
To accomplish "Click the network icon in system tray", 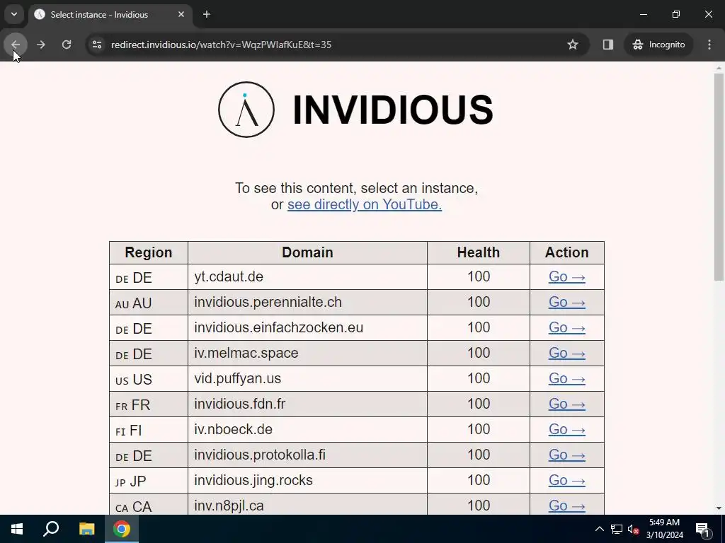I will click(x=617, y=529).
